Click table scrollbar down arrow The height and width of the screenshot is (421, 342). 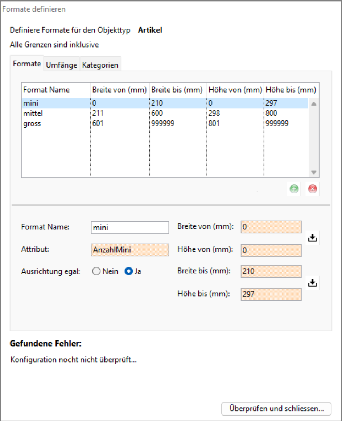click(314, 172)
